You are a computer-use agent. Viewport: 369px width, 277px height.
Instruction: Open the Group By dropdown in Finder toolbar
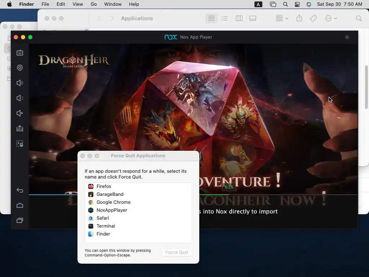point(282,18)
